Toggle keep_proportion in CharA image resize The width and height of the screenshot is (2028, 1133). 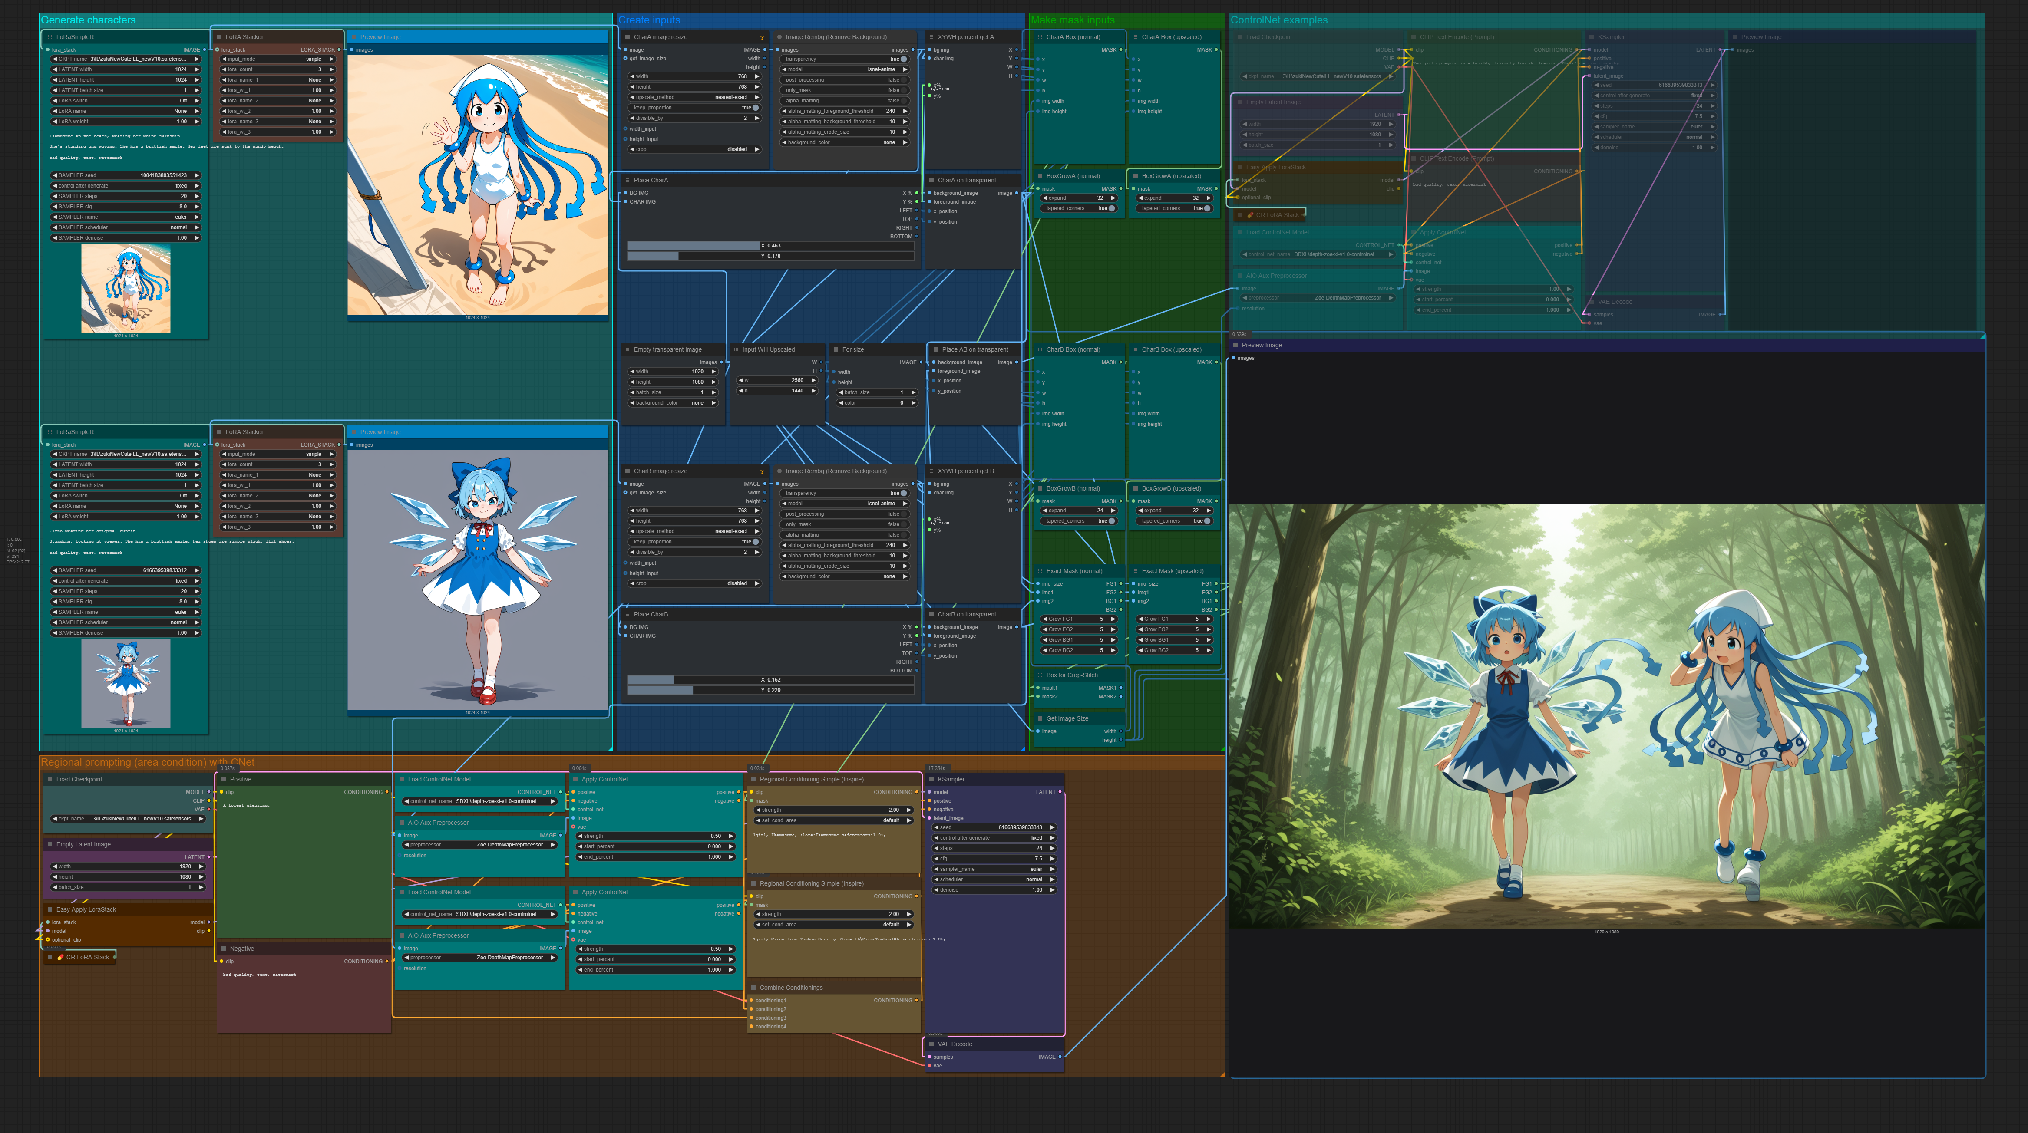click(755, 108)
